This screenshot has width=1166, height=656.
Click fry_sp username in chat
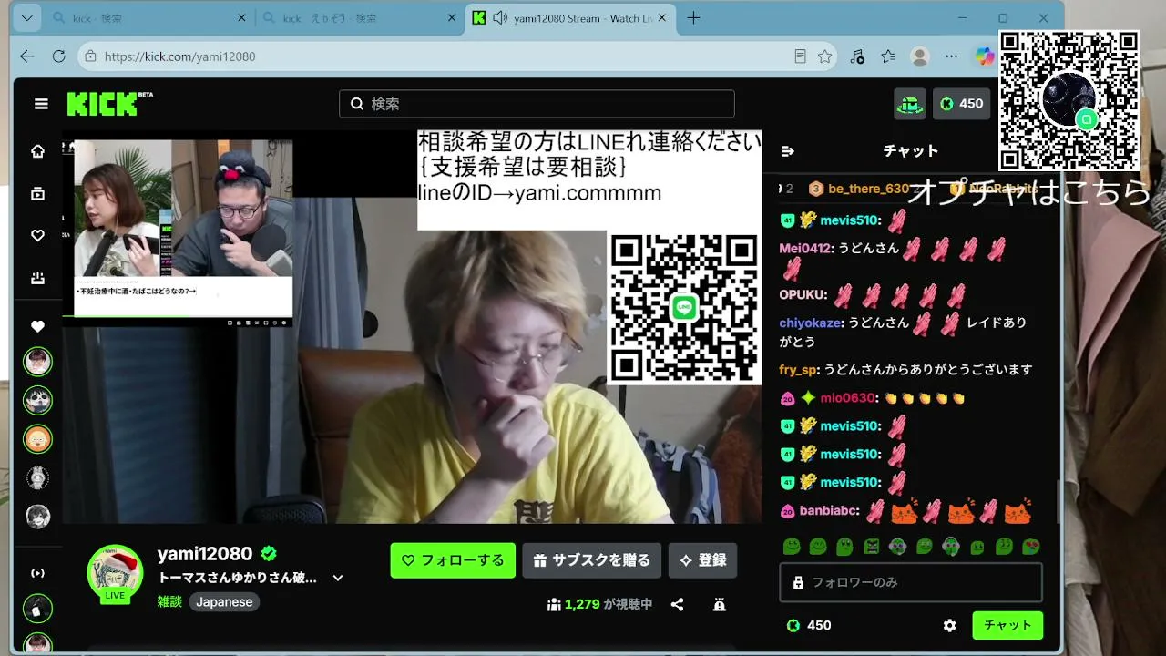point(798,370)
